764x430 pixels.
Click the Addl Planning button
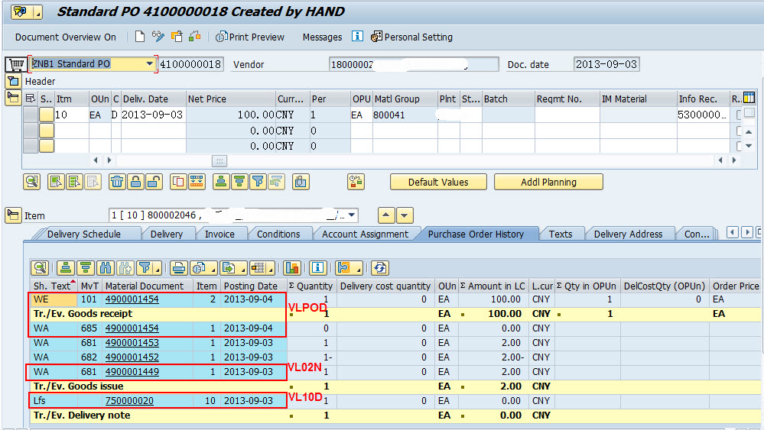pos(548,182)
